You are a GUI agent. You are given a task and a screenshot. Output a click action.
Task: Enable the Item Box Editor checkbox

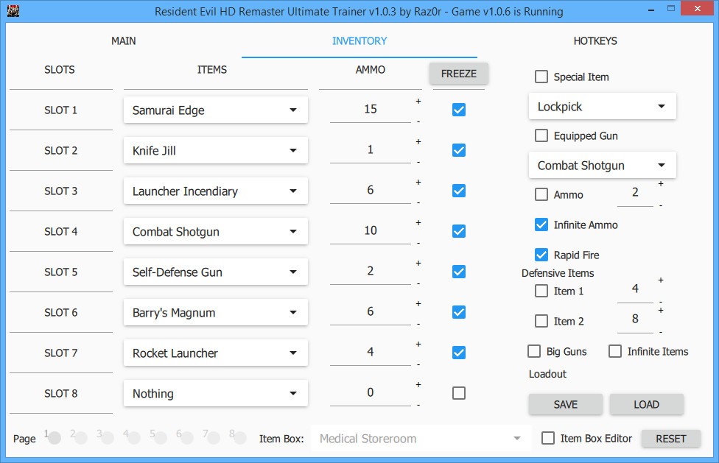point(548,438)
